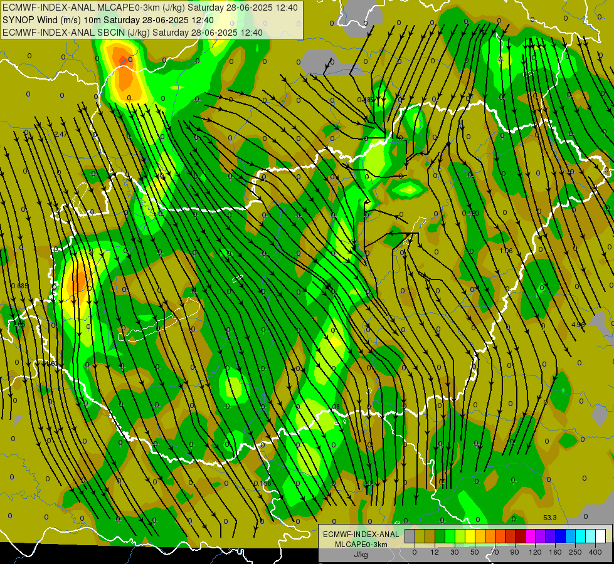
Task: Click the pale light-cyan legend swatch
Action: click(x=591, y=536)
